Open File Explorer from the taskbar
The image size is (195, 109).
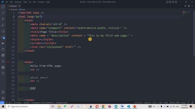(x=59, y=106)
